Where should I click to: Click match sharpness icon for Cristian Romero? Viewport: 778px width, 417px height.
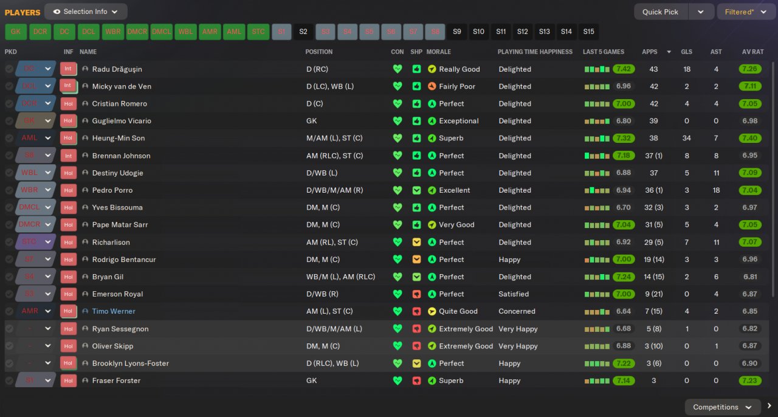coord(416,104)
